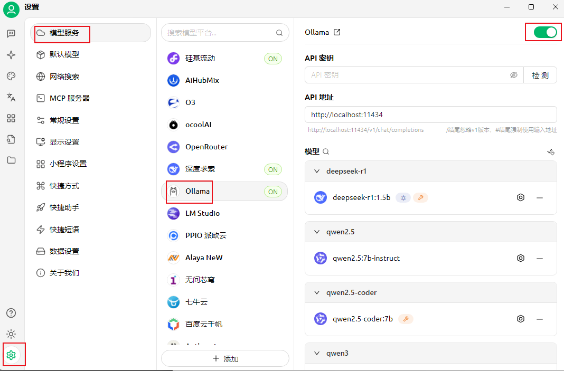The height and width of the screenshot is (371, 564).
Task: Open 快捷方式 settings
Action: 90,186
